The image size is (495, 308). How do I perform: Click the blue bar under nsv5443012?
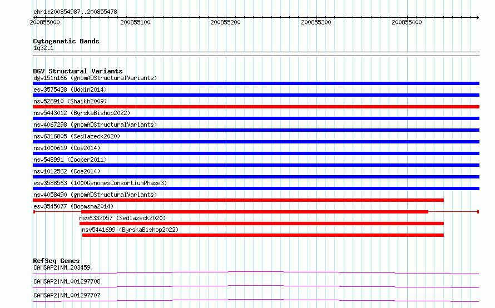coord(256,118)
